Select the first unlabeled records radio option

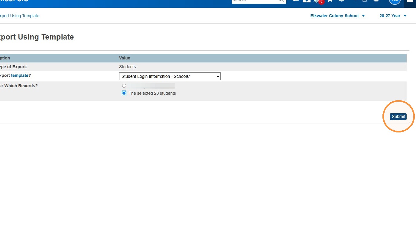[x=124, y=86]
